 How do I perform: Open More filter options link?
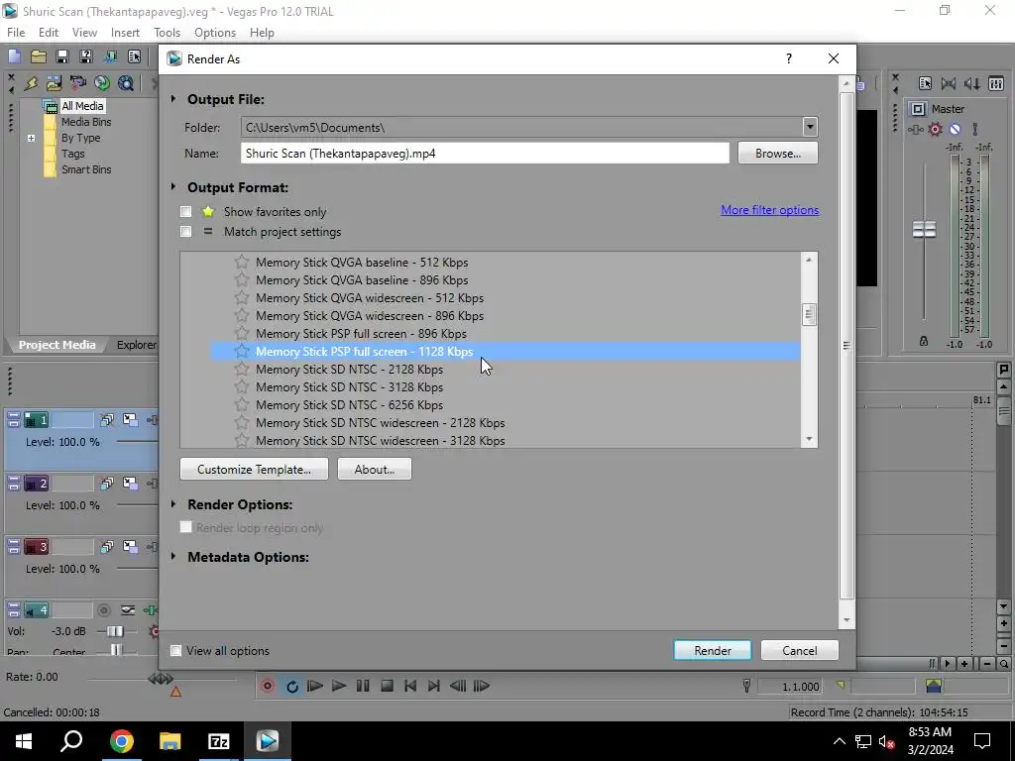point(769,210)
